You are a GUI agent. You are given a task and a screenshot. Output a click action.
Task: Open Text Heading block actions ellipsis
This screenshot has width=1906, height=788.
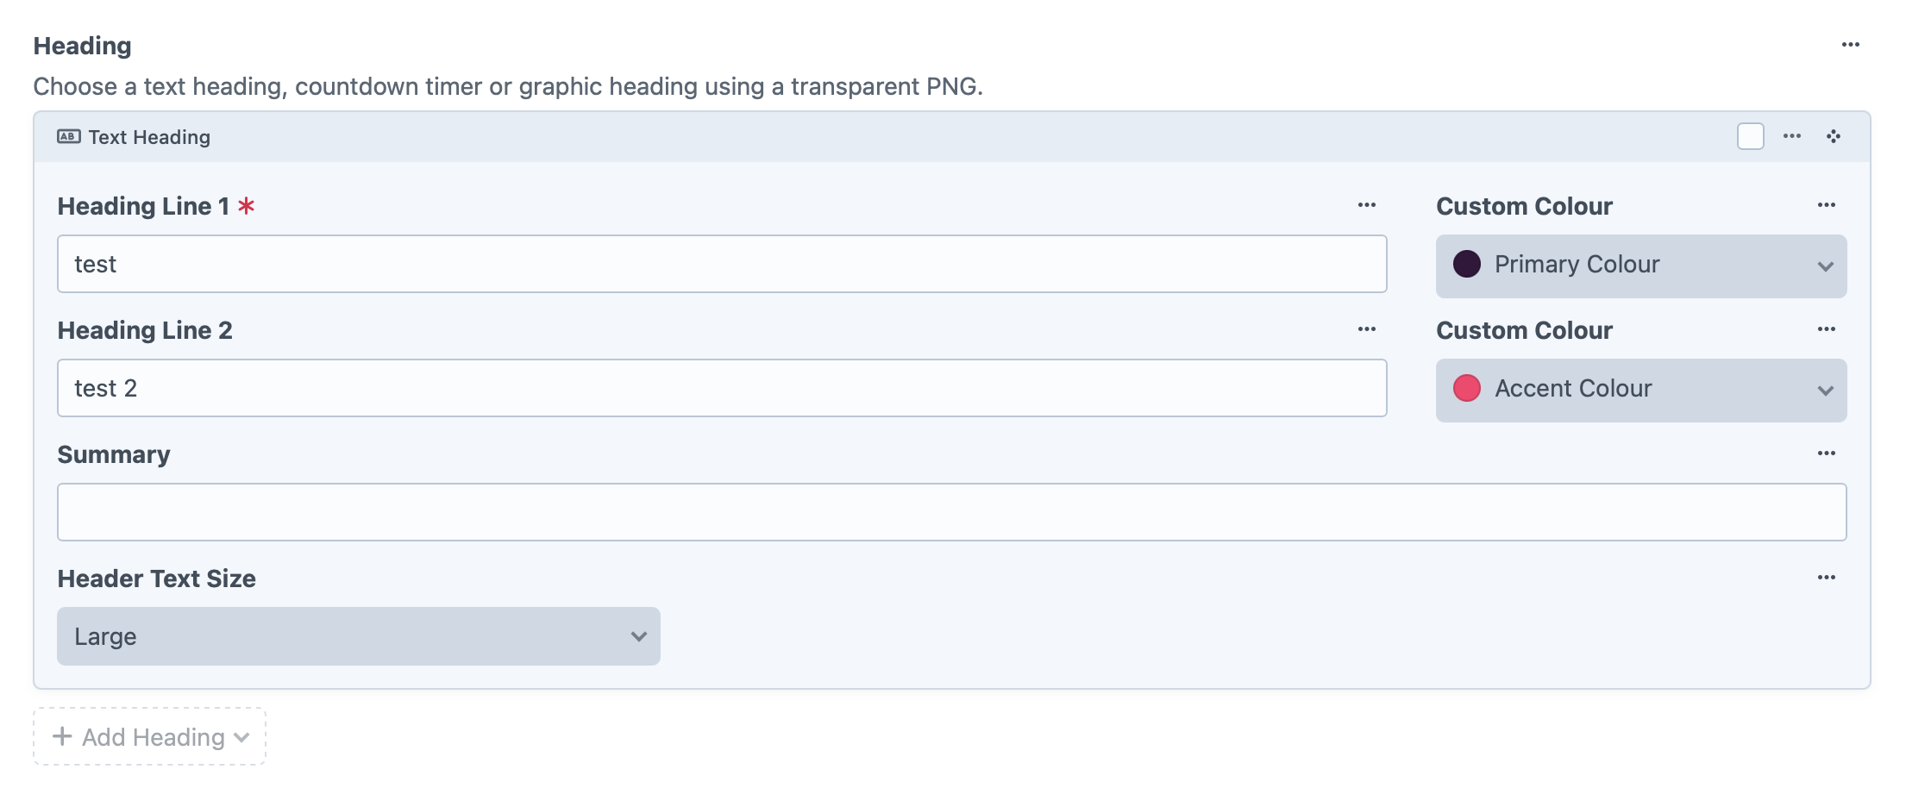pos(1792,136)
